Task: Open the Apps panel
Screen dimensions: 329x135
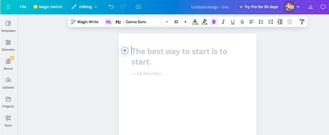Action: [8, 121]
